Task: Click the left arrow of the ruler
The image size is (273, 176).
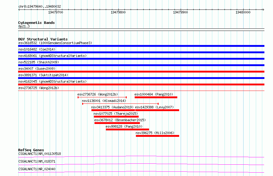Action: click(19, 9)
